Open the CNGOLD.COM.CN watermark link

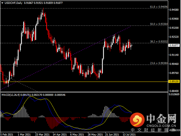click(x=161, y=126)
